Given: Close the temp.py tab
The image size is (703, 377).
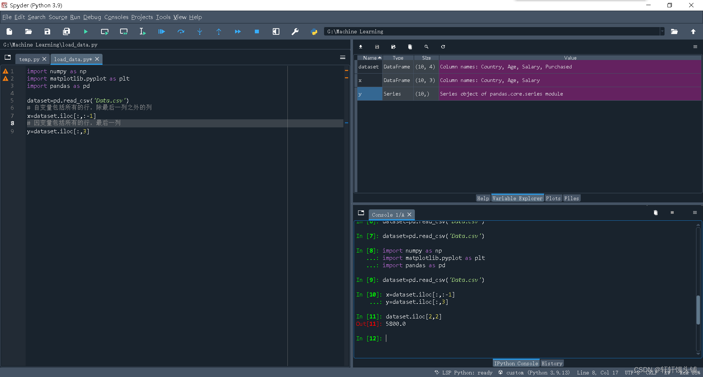Looking at the screenshot, I should click(44, 59).
